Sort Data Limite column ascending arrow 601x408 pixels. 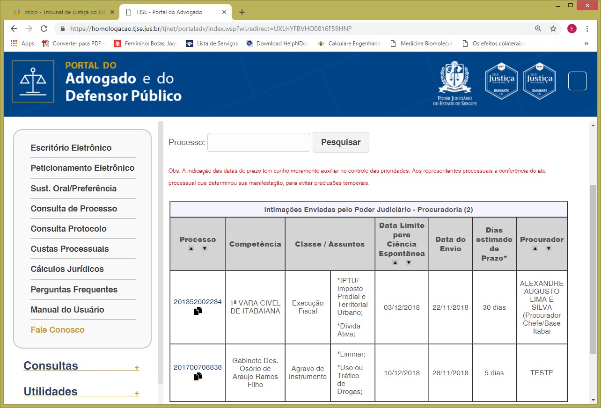pyautogui.click(x=395, y=262)
